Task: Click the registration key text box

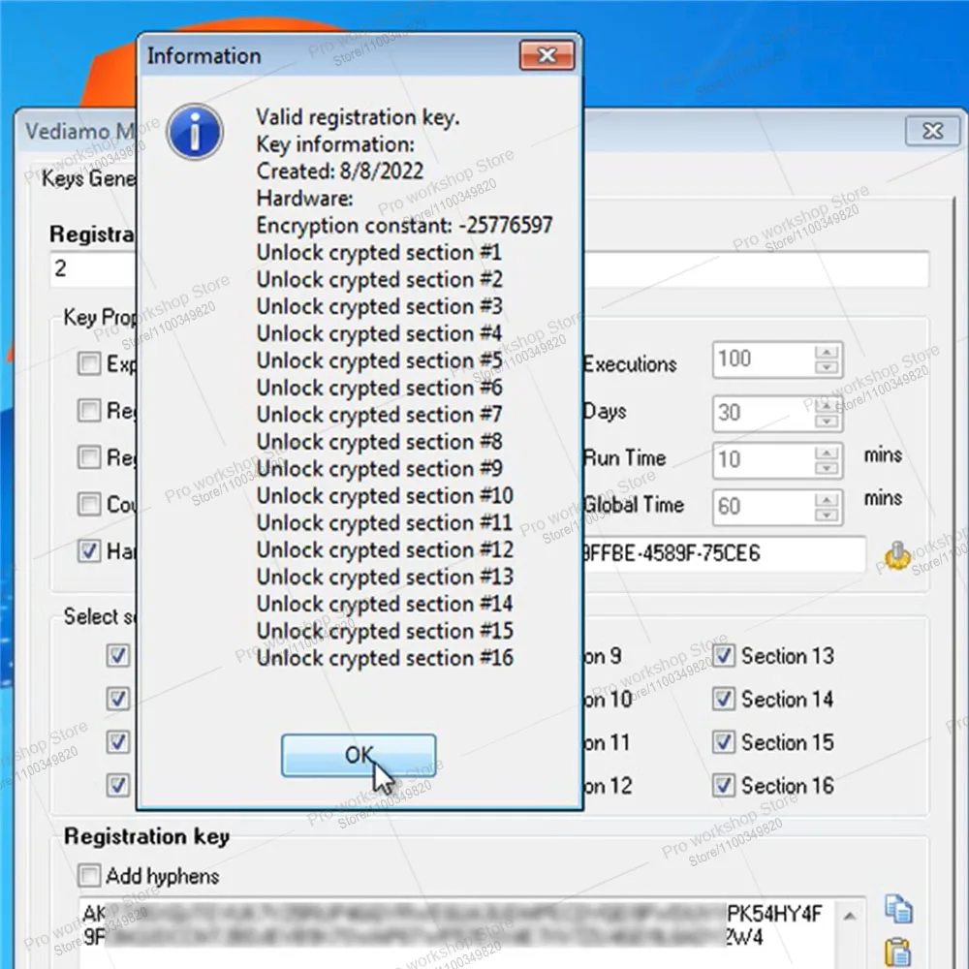Action: coord(472,933)
